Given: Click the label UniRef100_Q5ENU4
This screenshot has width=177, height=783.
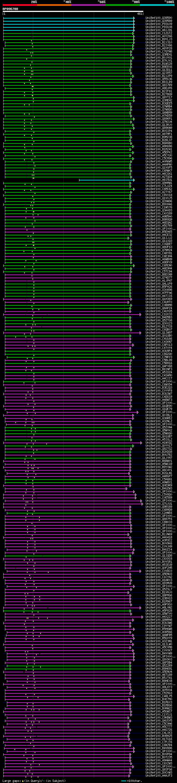Looking at the screenshot, I should coord(159,671).
